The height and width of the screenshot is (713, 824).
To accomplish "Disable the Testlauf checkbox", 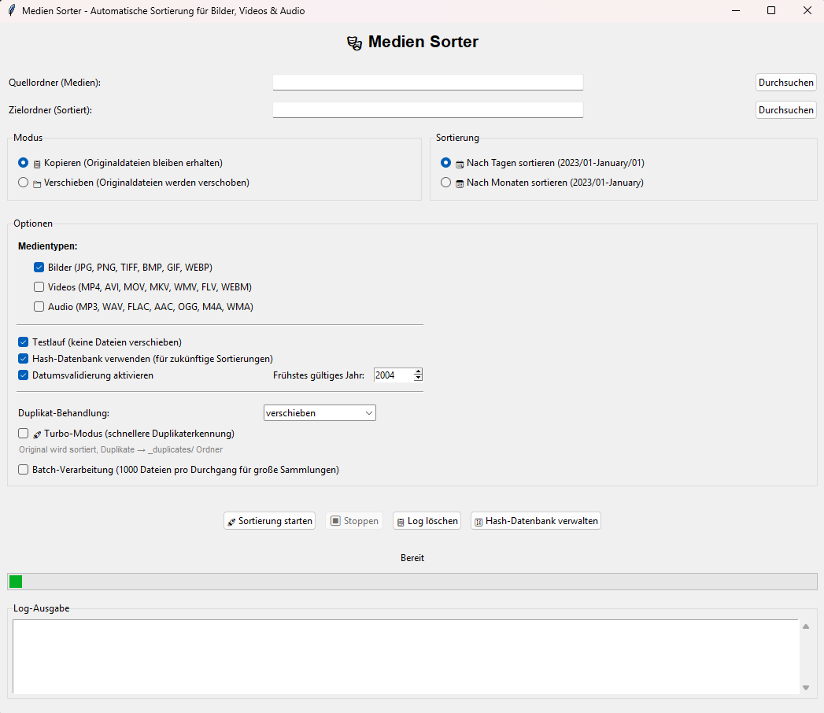I will point(23,343).
